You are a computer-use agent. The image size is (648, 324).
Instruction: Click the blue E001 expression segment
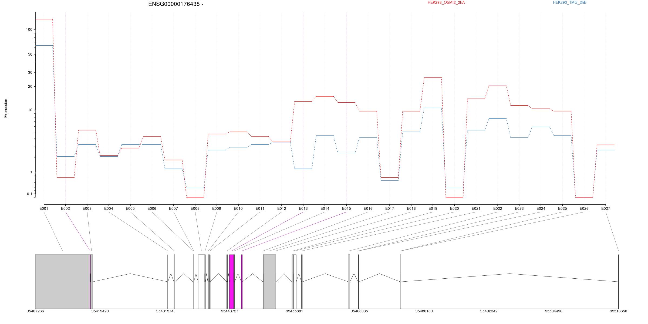click(x=44, y=45)
